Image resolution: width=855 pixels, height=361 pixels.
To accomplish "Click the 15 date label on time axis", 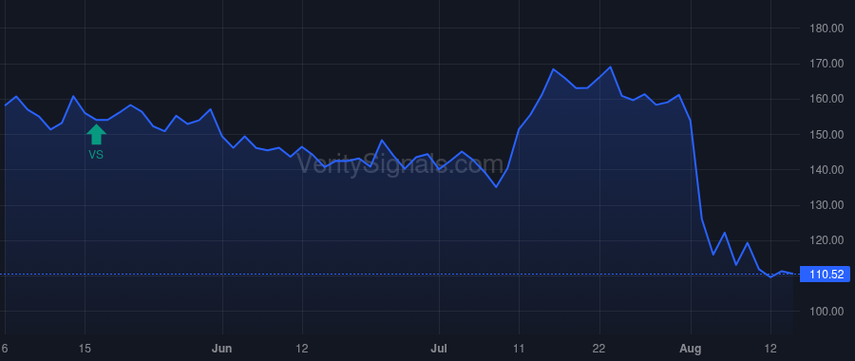I will (85, 349).
